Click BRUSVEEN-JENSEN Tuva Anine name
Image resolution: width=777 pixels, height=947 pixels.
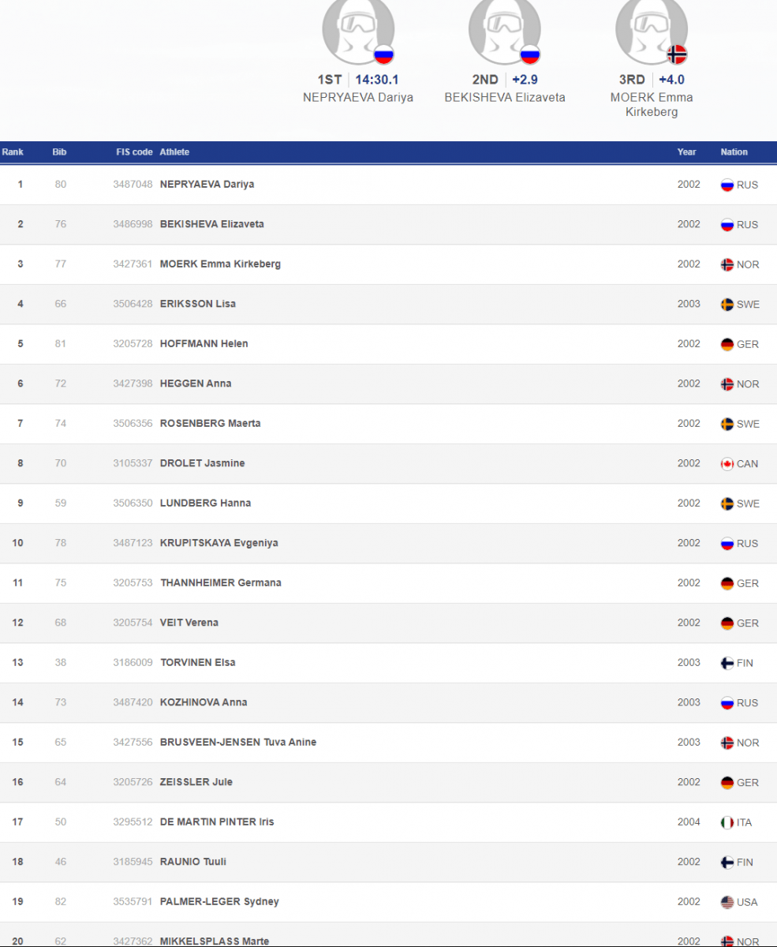(238, 743)
